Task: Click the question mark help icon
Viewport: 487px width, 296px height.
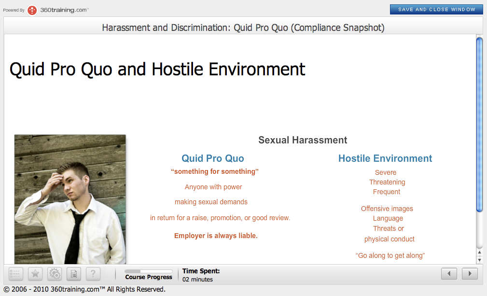Action: click(93, 274)
